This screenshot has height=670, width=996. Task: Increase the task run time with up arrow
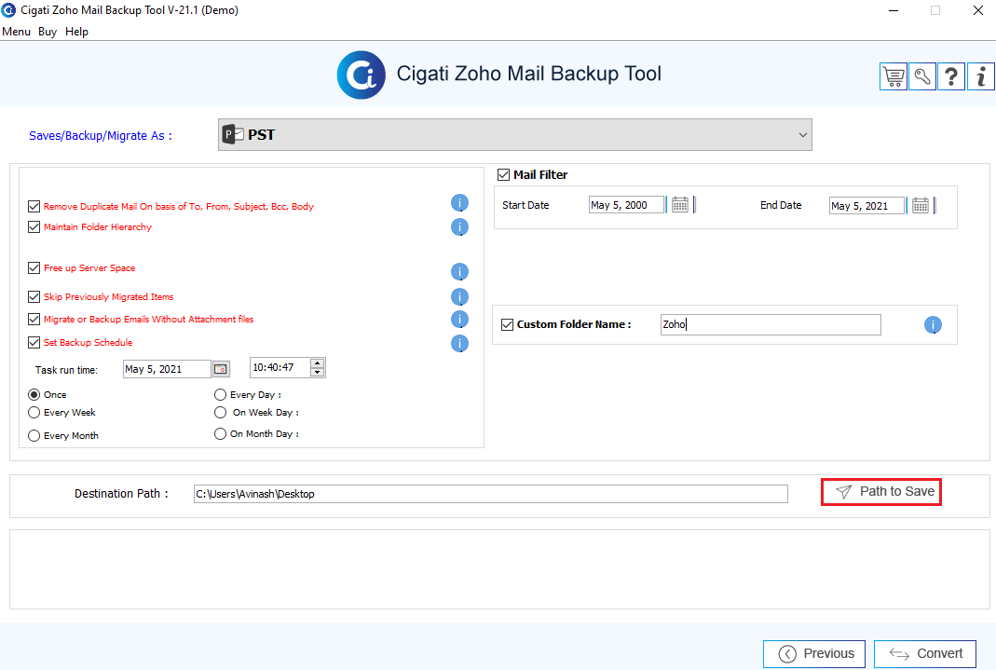tap(318, 363)
